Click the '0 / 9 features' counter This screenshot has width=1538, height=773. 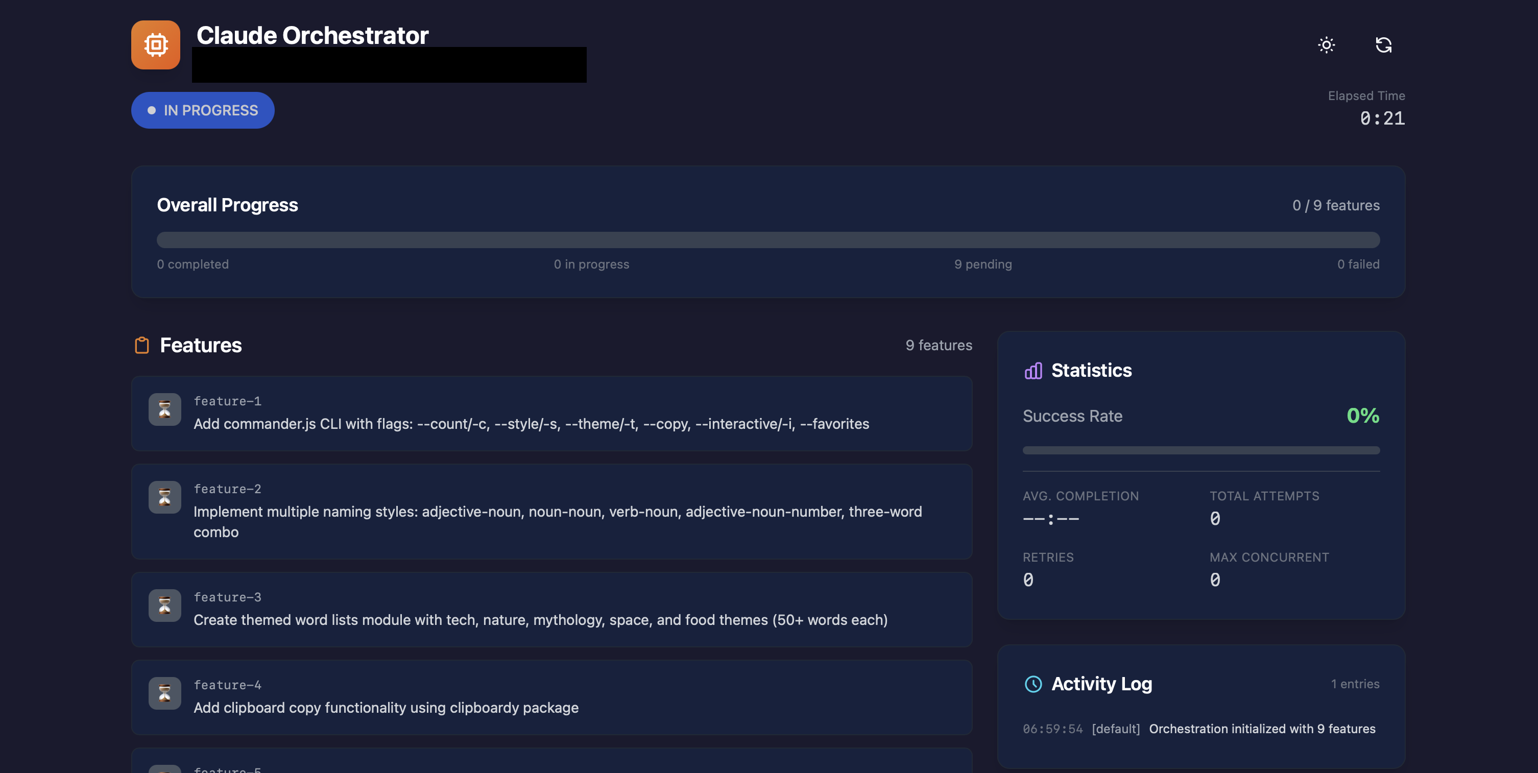click(x=1336, y=205)
